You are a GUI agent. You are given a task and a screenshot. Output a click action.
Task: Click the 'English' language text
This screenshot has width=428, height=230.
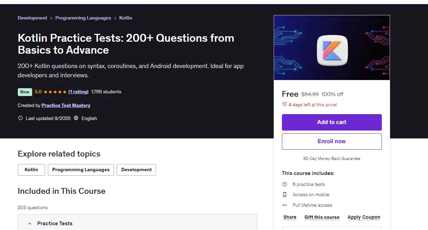click(89, 118)
